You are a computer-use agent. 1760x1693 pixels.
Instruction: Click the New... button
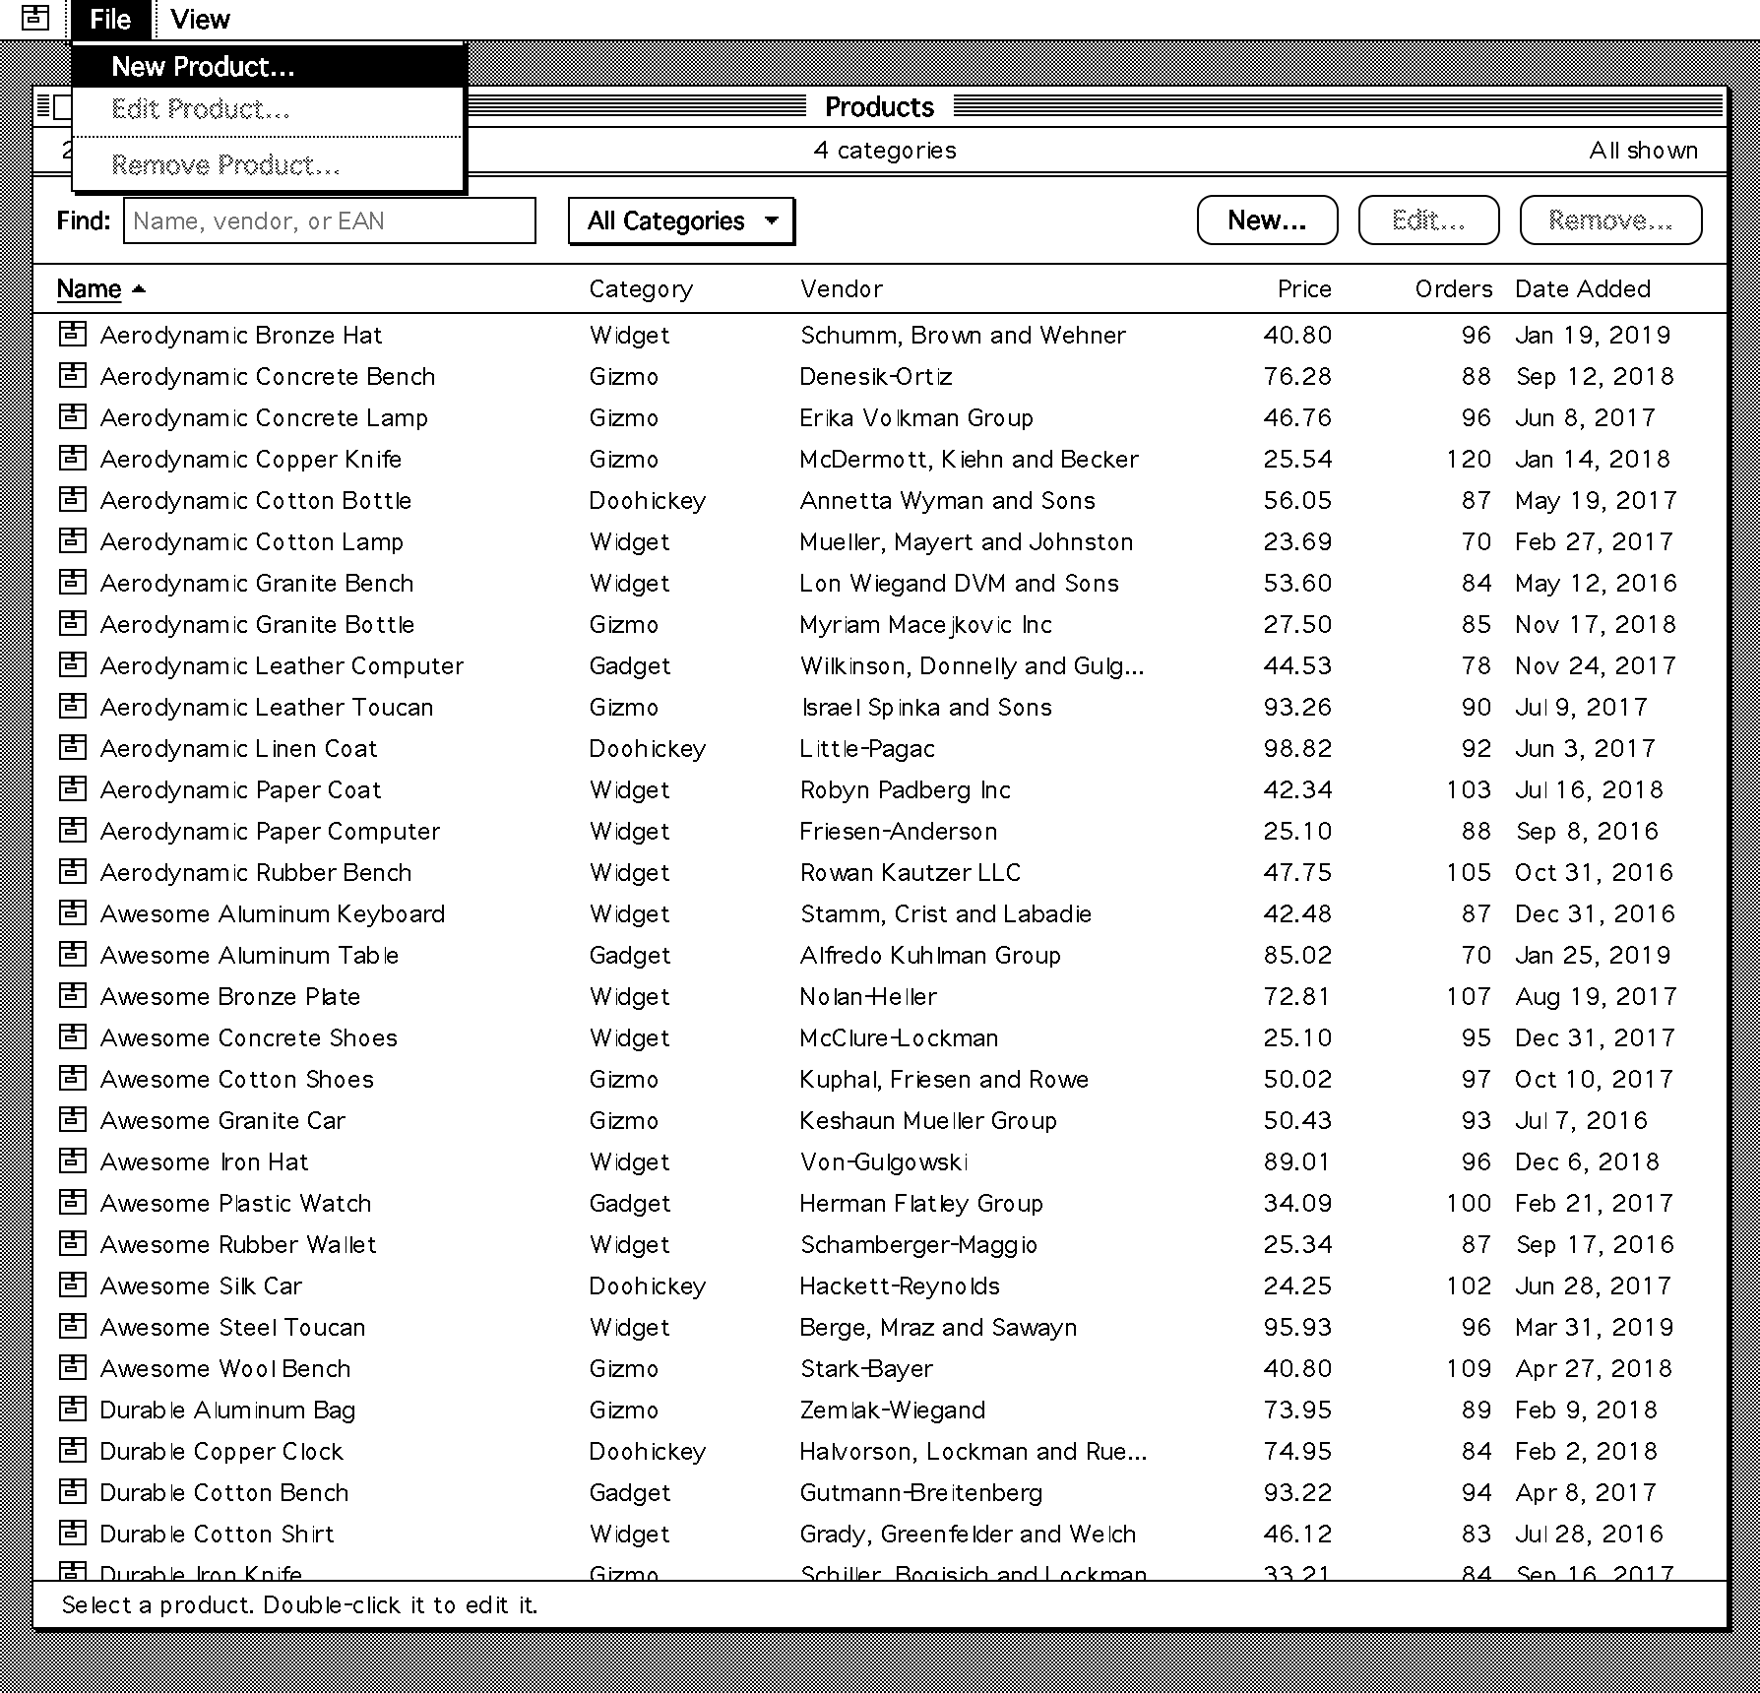pos(1267,219)
